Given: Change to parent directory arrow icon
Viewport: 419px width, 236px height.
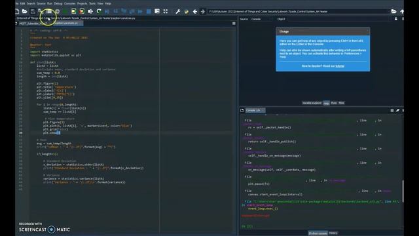Looking at the screenshot, I should pos(401,12).
